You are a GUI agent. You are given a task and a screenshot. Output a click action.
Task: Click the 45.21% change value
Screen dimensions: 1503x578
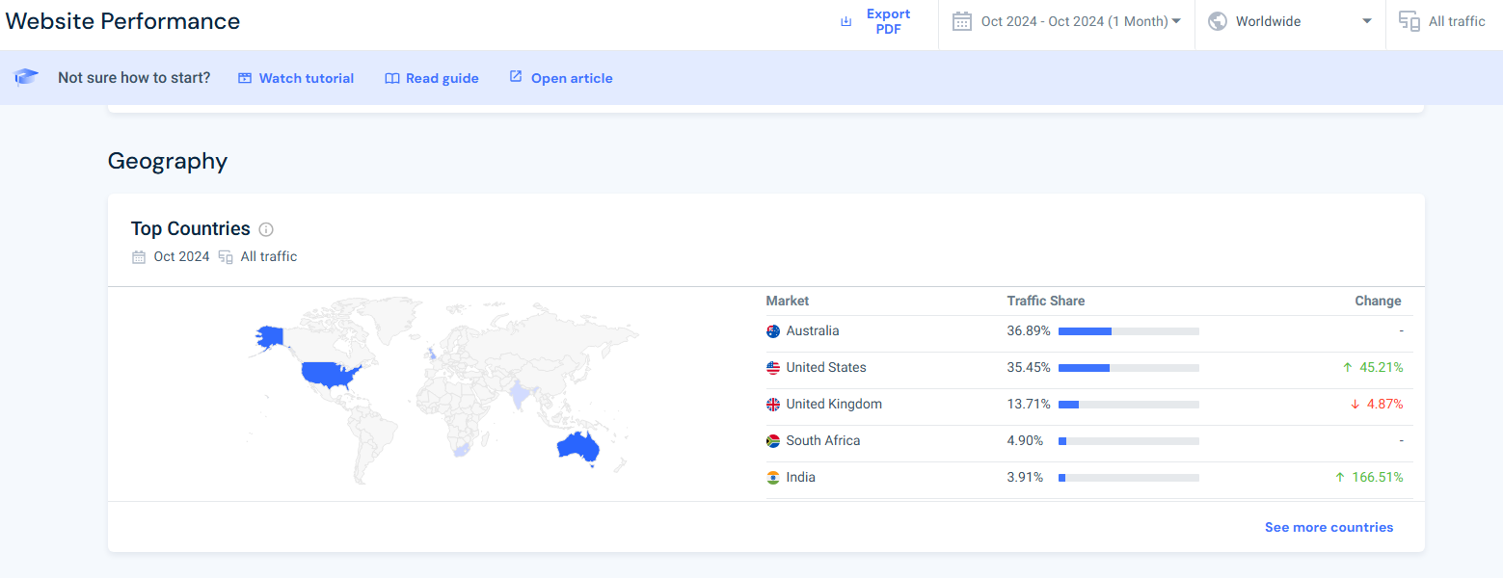[x=1382, y=367]
